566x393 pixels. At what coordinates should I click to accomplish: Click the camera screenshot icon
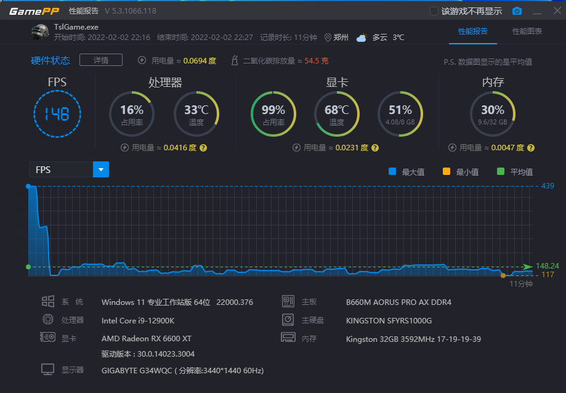pos(517,11)
